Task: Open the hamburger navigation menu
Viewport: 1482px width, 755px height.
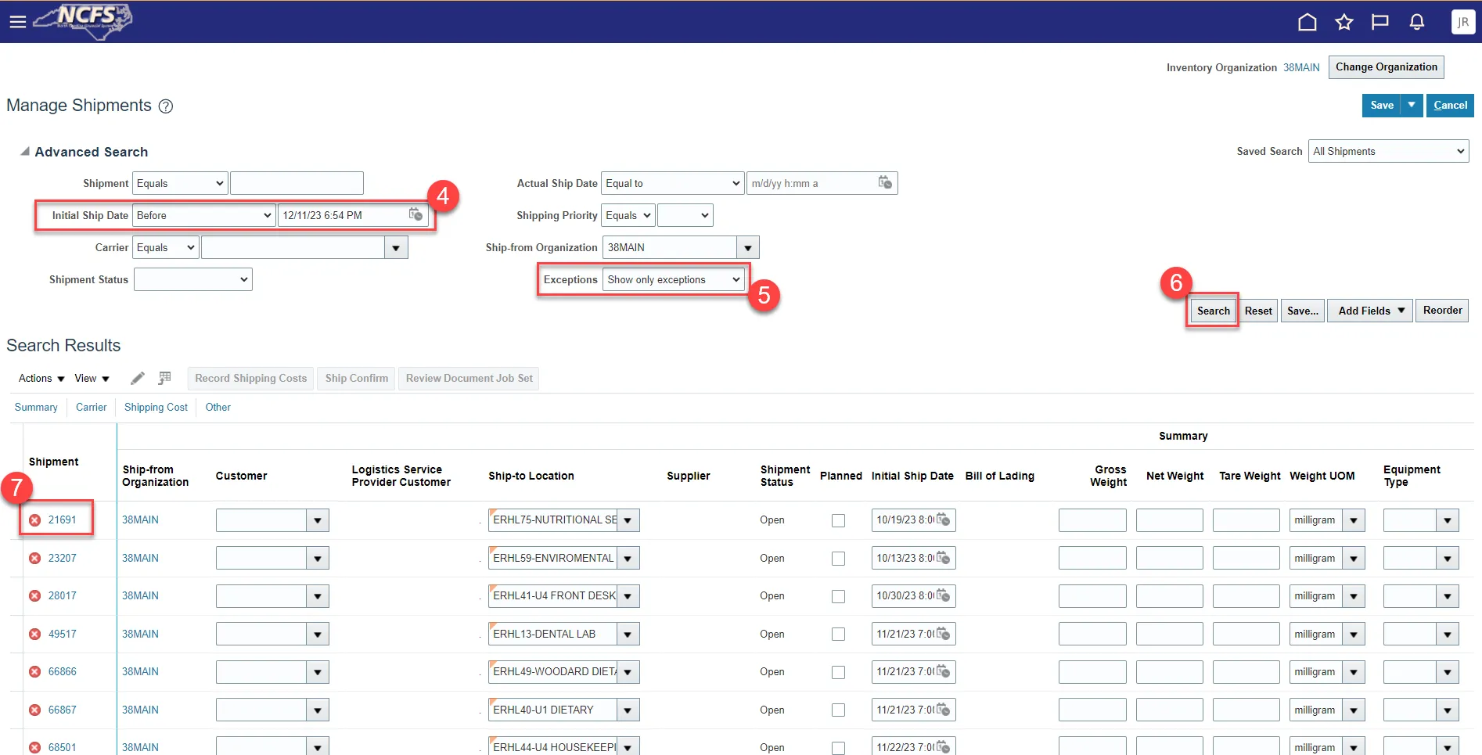Action: 17,22
